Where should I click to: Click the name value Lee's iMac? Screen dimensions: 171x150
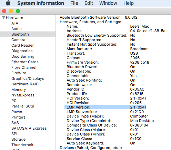140,26
